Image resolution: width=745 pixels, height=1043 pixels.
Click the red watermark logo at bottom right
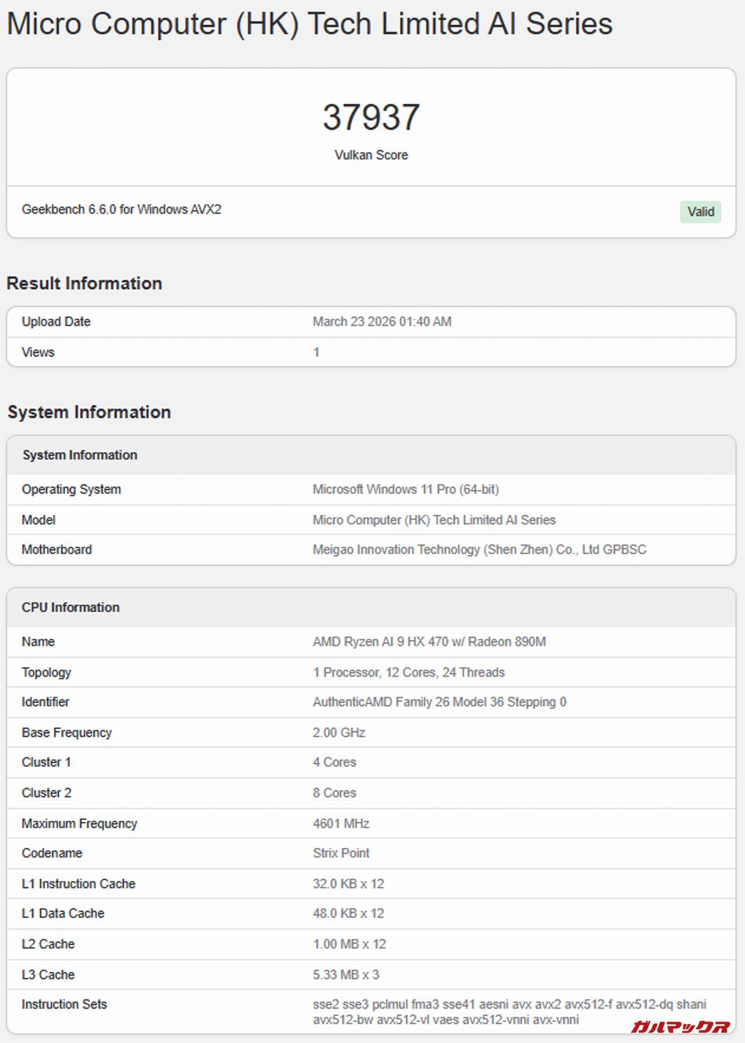tap(680, 1026)
